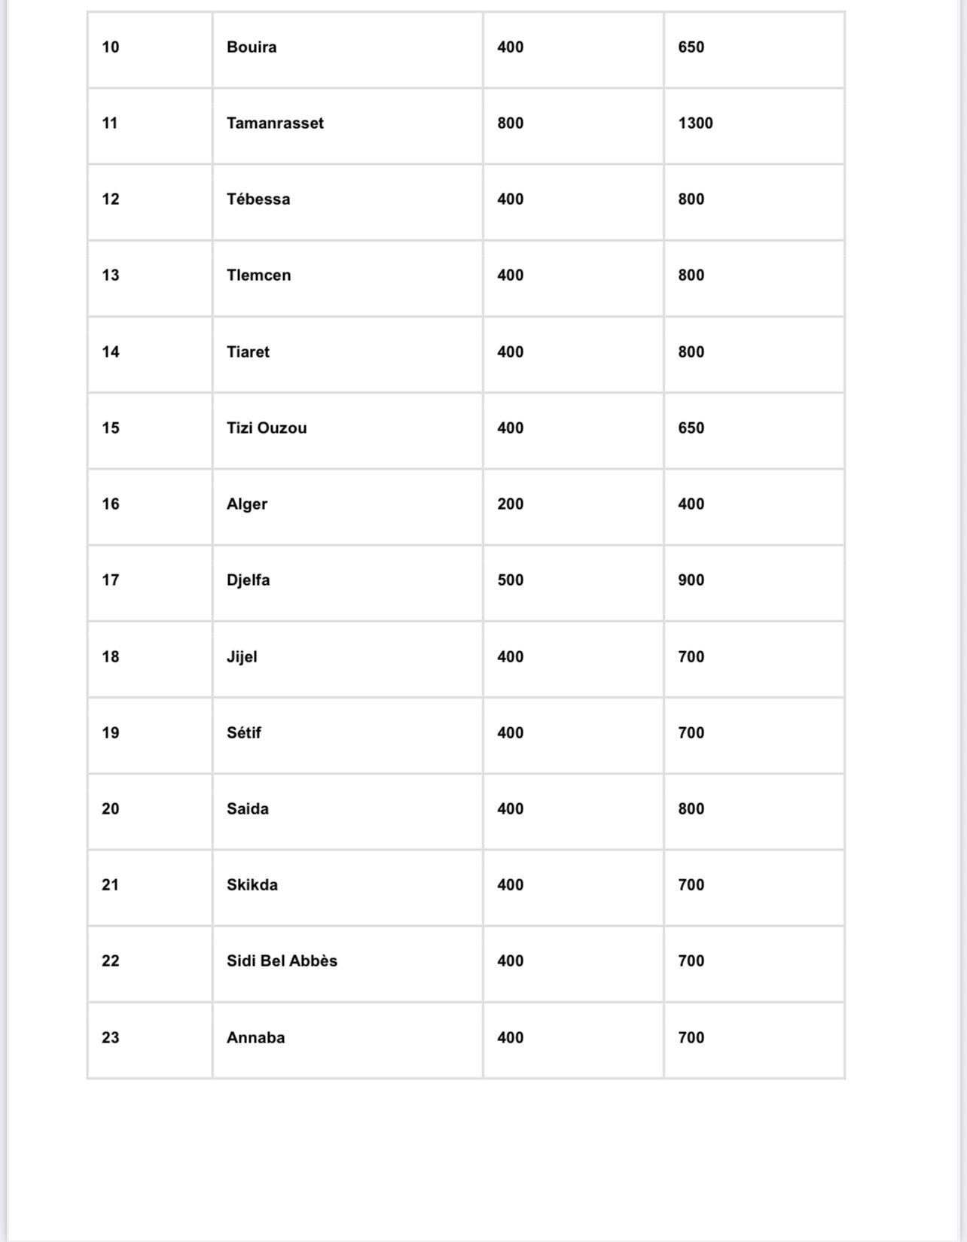Screen dimensions: 967x1242
Task: Click the 900 value in Djelfa row
Action: [x=691, y=580]
